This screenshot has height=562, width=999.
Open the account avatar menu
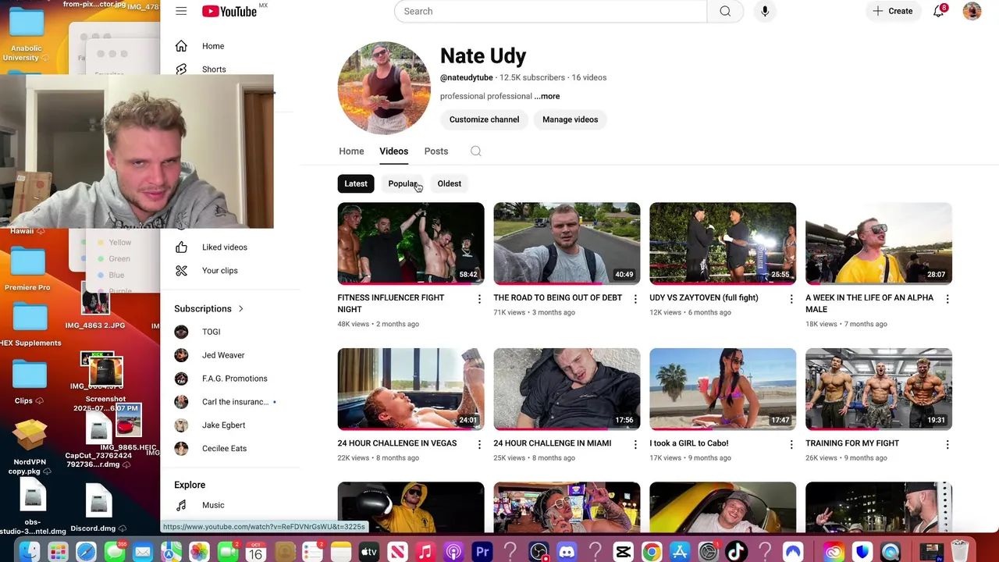click(972, 11)
